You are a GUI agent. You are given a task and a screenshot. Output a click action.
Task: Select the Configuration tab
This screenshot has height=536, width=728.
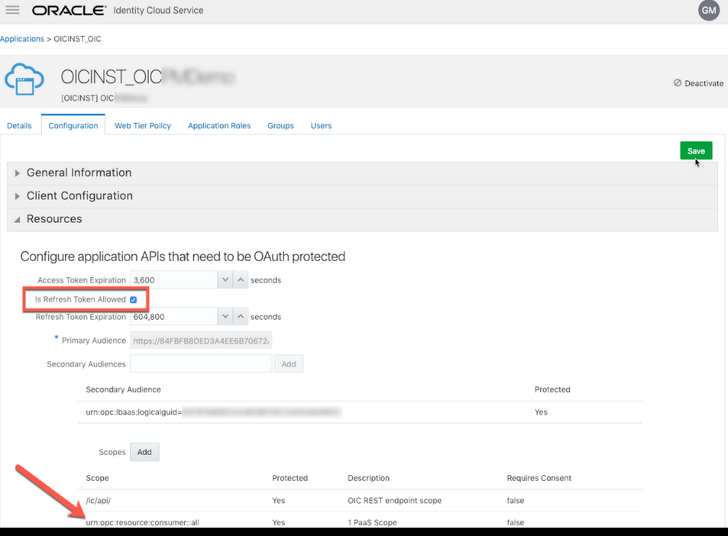[x=73, y=126]
